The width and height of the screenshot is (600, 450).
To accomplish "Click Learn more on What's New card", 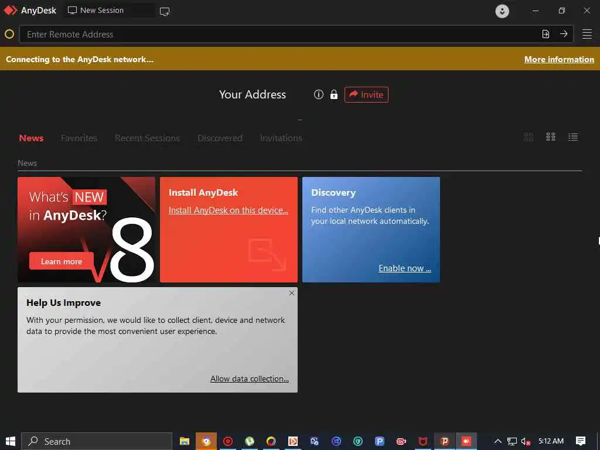I will click(61, 261).
